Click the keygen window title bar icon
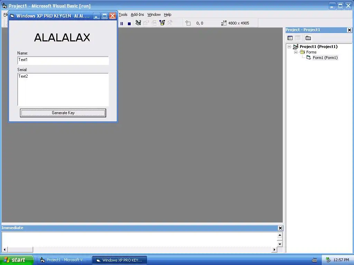 point(12,16)
